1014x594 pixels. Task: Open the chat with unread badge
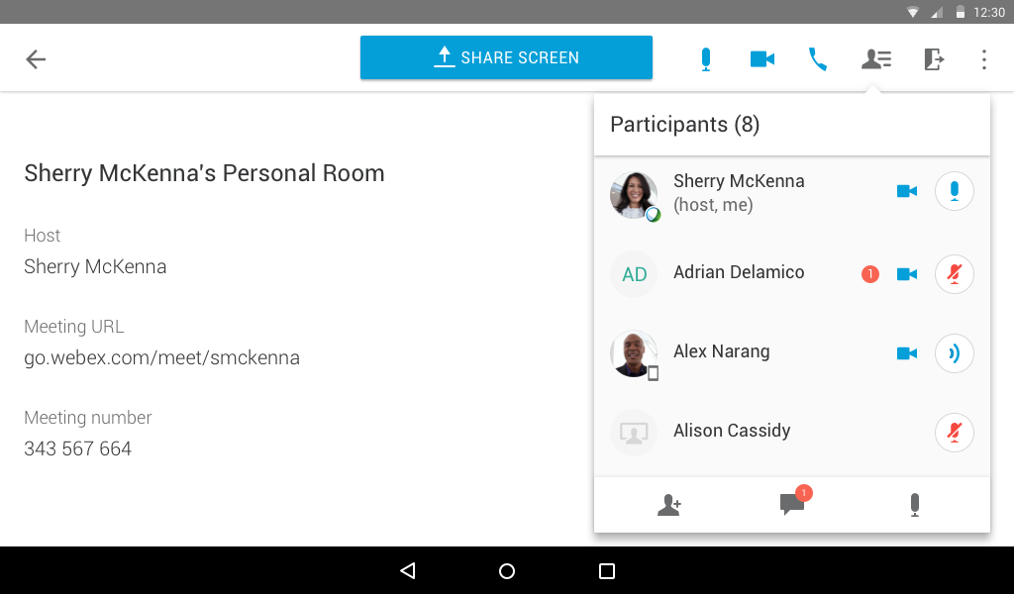[793, 502]
